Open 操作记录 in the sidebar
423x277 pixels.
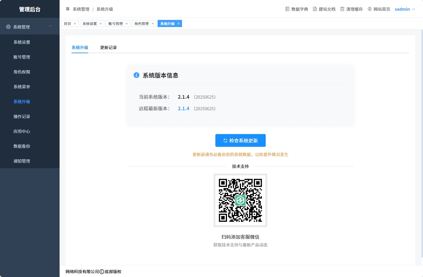[30, 117]
